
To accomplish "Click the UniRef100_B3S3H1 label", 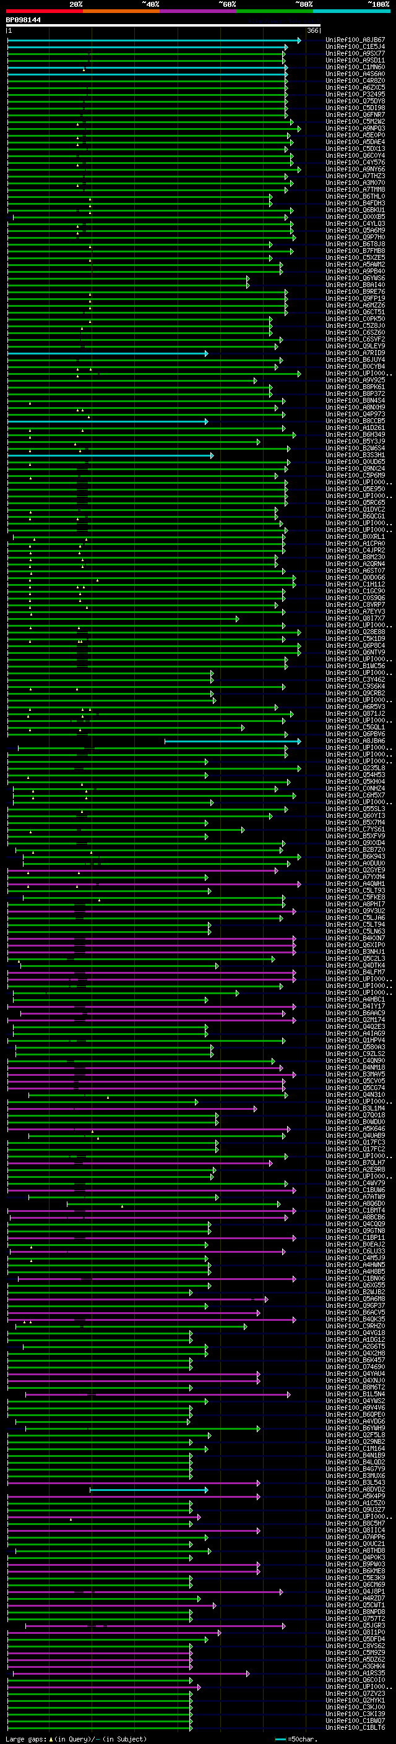I will [x=355, y=455].
